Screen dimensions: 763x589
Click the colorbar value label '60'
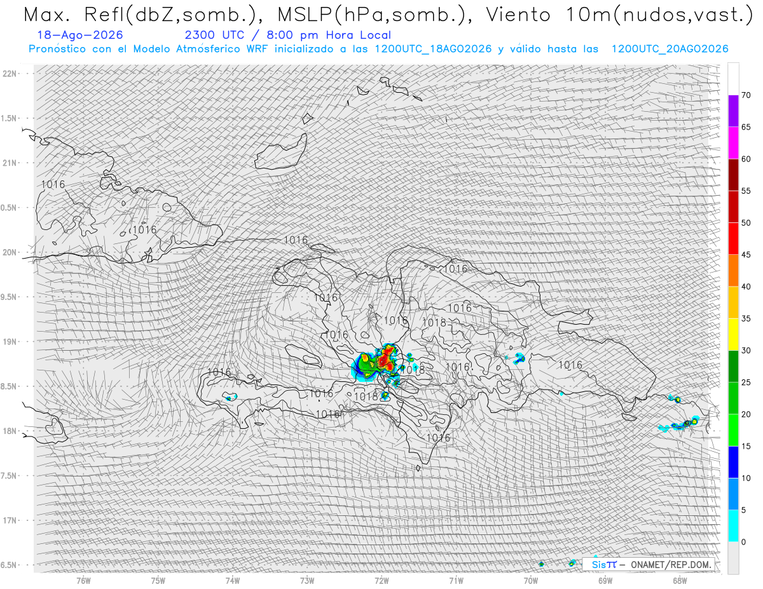click(x=746, y=159)
